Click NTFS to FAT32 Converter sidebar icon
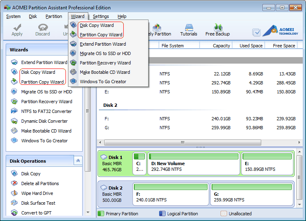Screen dimensions: 306x221 click(x=14, y=111)
